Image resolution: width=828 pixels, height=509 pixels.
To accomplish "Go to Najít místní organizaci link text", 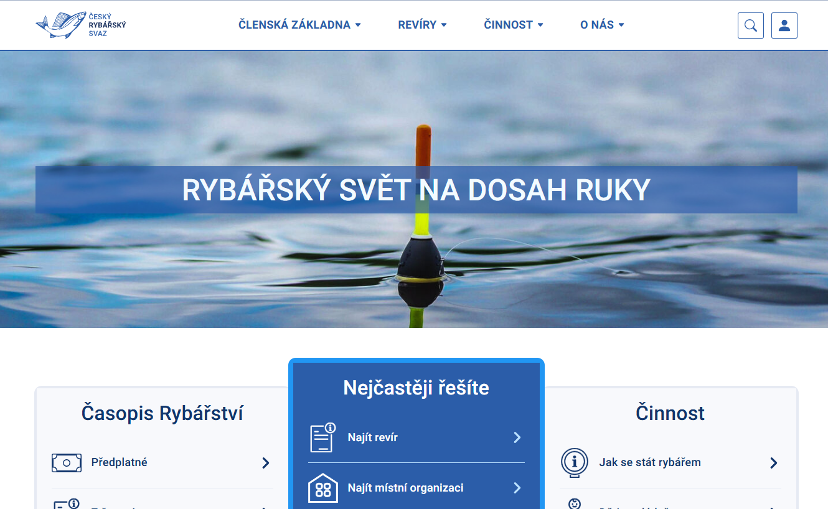I will [x=405, y=488].
